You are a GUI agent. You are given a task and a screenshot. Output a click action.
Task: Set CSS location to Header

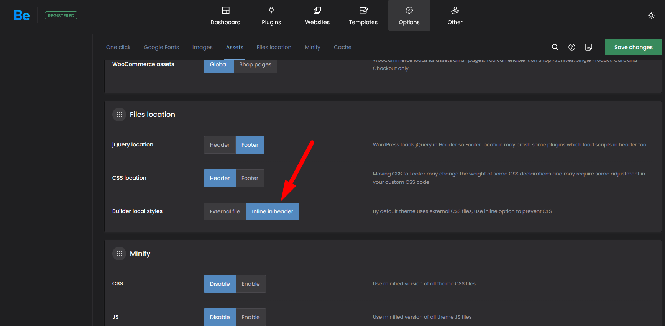tap(220, 178)
